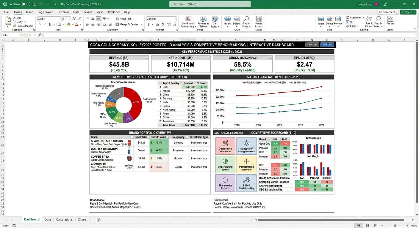Click the Share button
The height and width of the screenshot is (228, 419).
point(408,12)
